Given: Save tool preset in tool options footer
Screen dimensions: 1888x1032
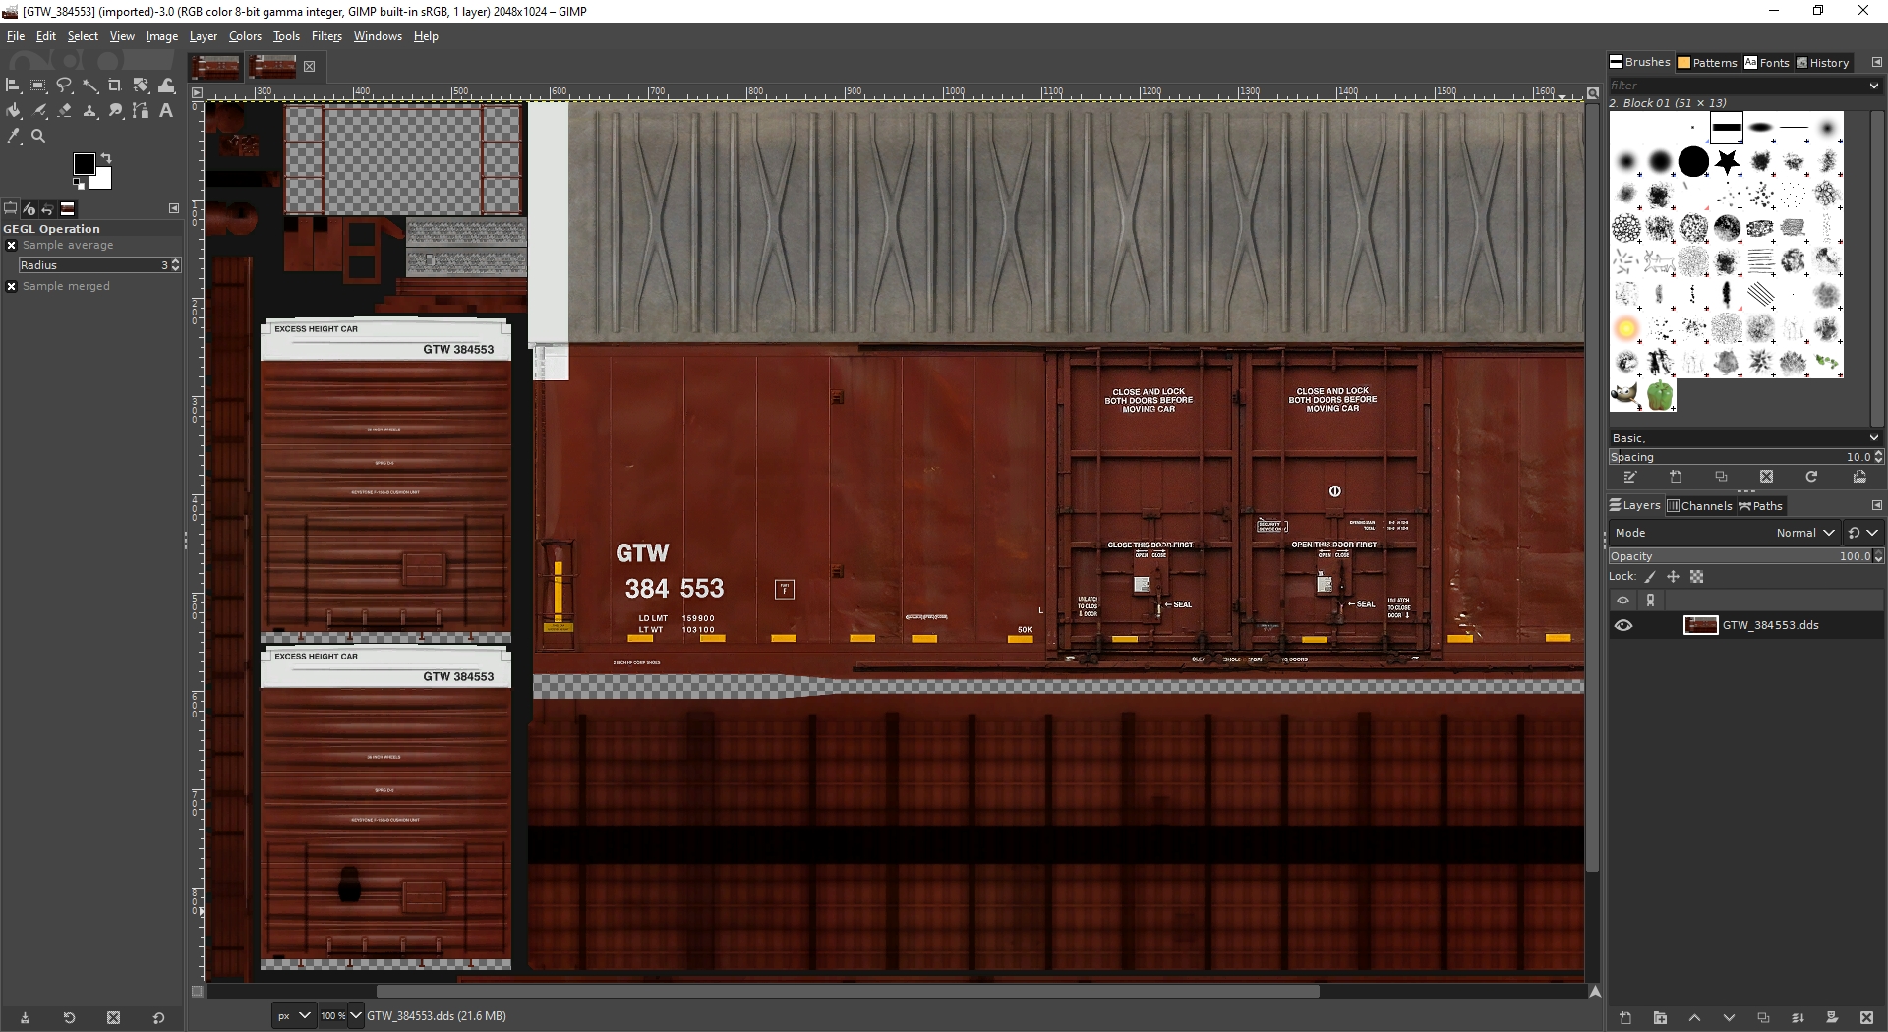Looking at the screenshot, I should [25, 1018].
